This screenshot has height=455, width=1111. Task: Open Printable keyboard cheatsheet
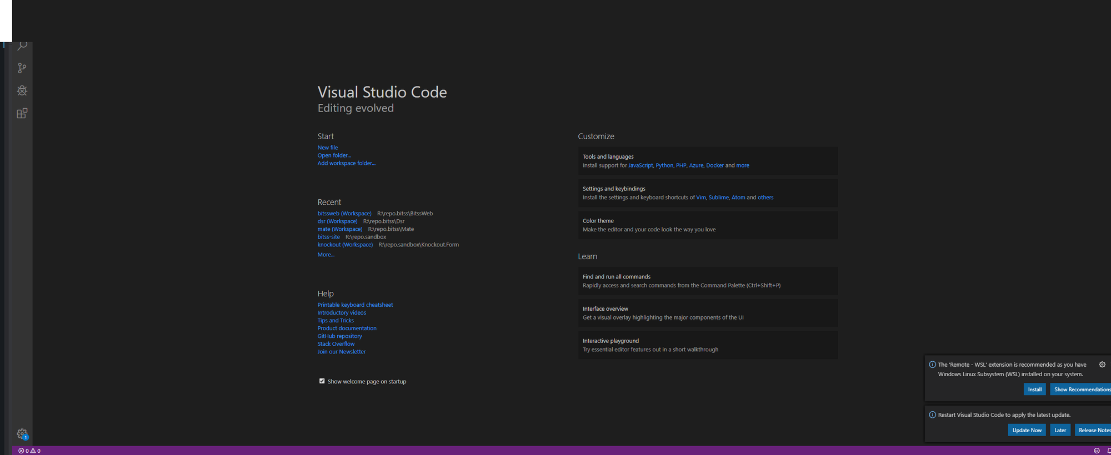pyautogui.click(x=356, y=305)
